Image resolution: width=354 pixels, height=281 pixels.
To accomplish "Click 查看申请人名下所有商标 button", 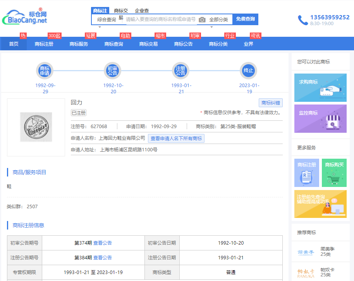I will (176, 138).
